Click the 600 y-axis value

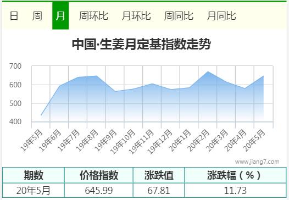(x=15, y=85)
